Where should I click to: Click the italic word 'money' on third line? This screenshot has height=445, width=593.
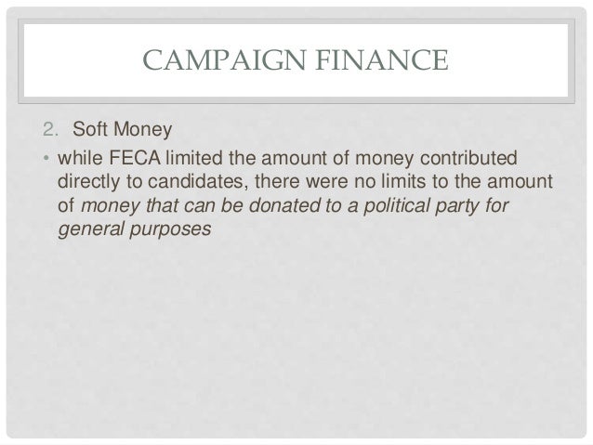point(111,206)
